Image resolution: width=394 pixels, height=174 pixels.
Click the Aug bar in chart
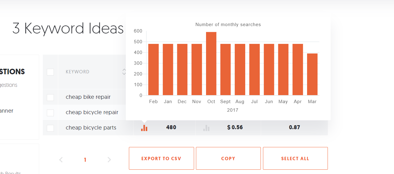pos(240,70)
